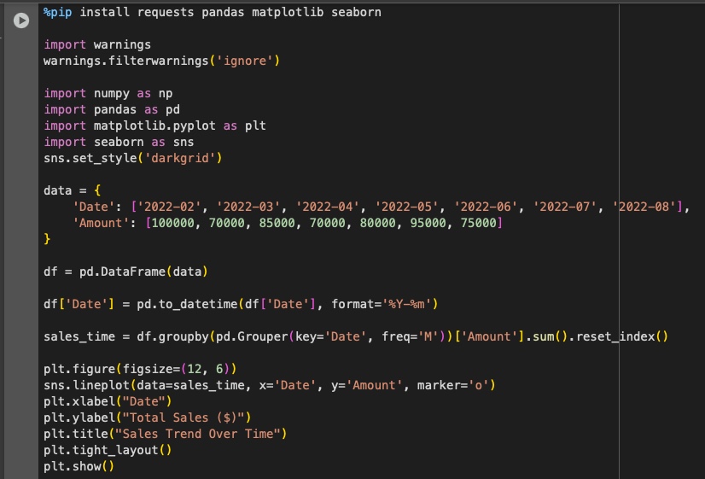Click 'import seaborn as sns' line
The image size is (705, 479).
tap(119, 142)
